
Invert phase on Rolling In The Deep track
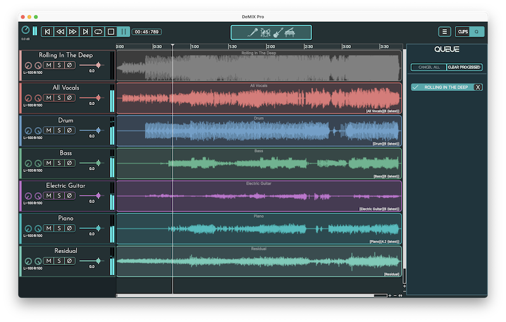[x=70, y=65]
